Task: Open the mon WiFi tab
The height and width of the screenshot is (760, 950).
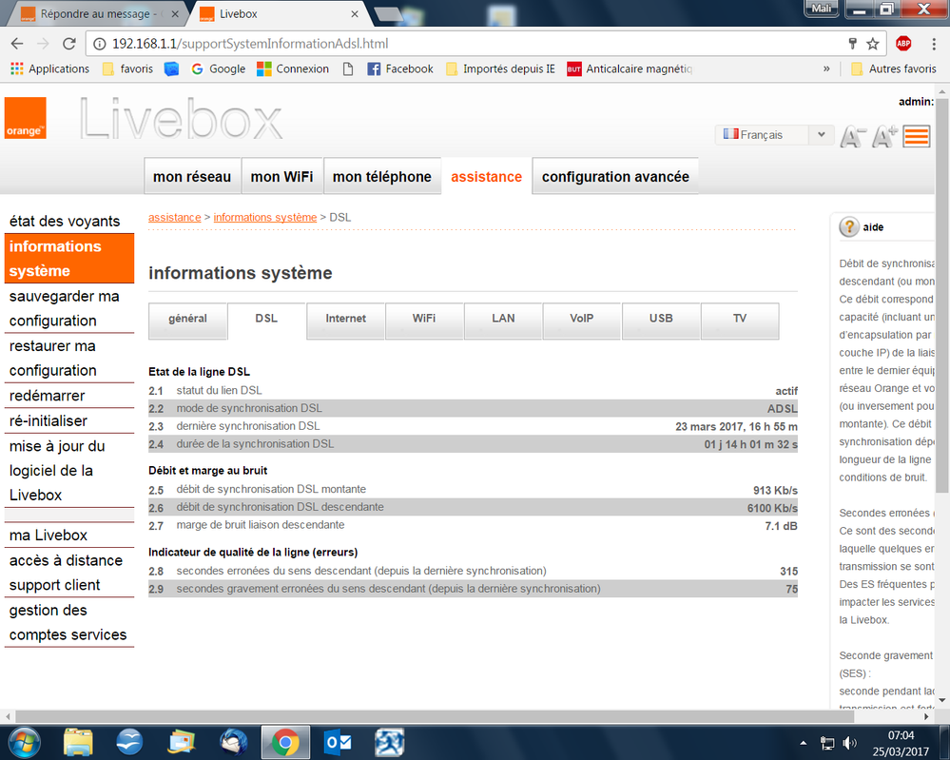Action: click(x=281, y=176)
